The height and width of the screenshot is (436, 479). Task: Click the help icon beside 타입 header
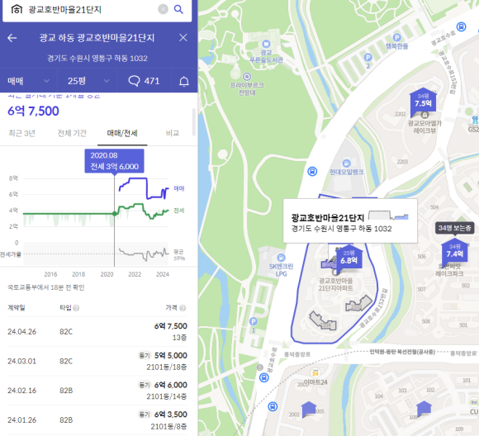coord(76,308)
